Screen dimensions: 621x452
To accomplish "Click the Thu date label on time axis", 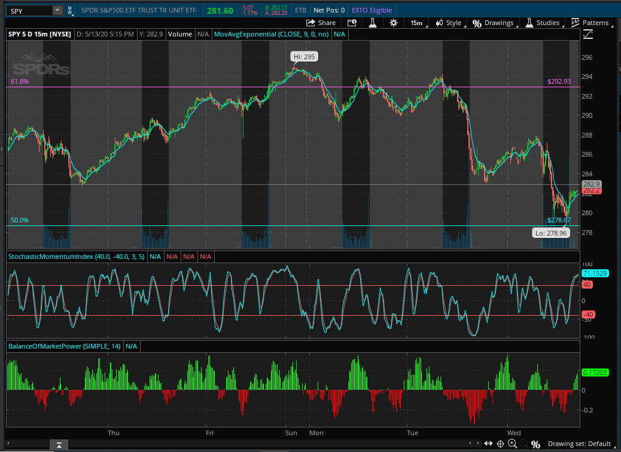I will 114,433.
